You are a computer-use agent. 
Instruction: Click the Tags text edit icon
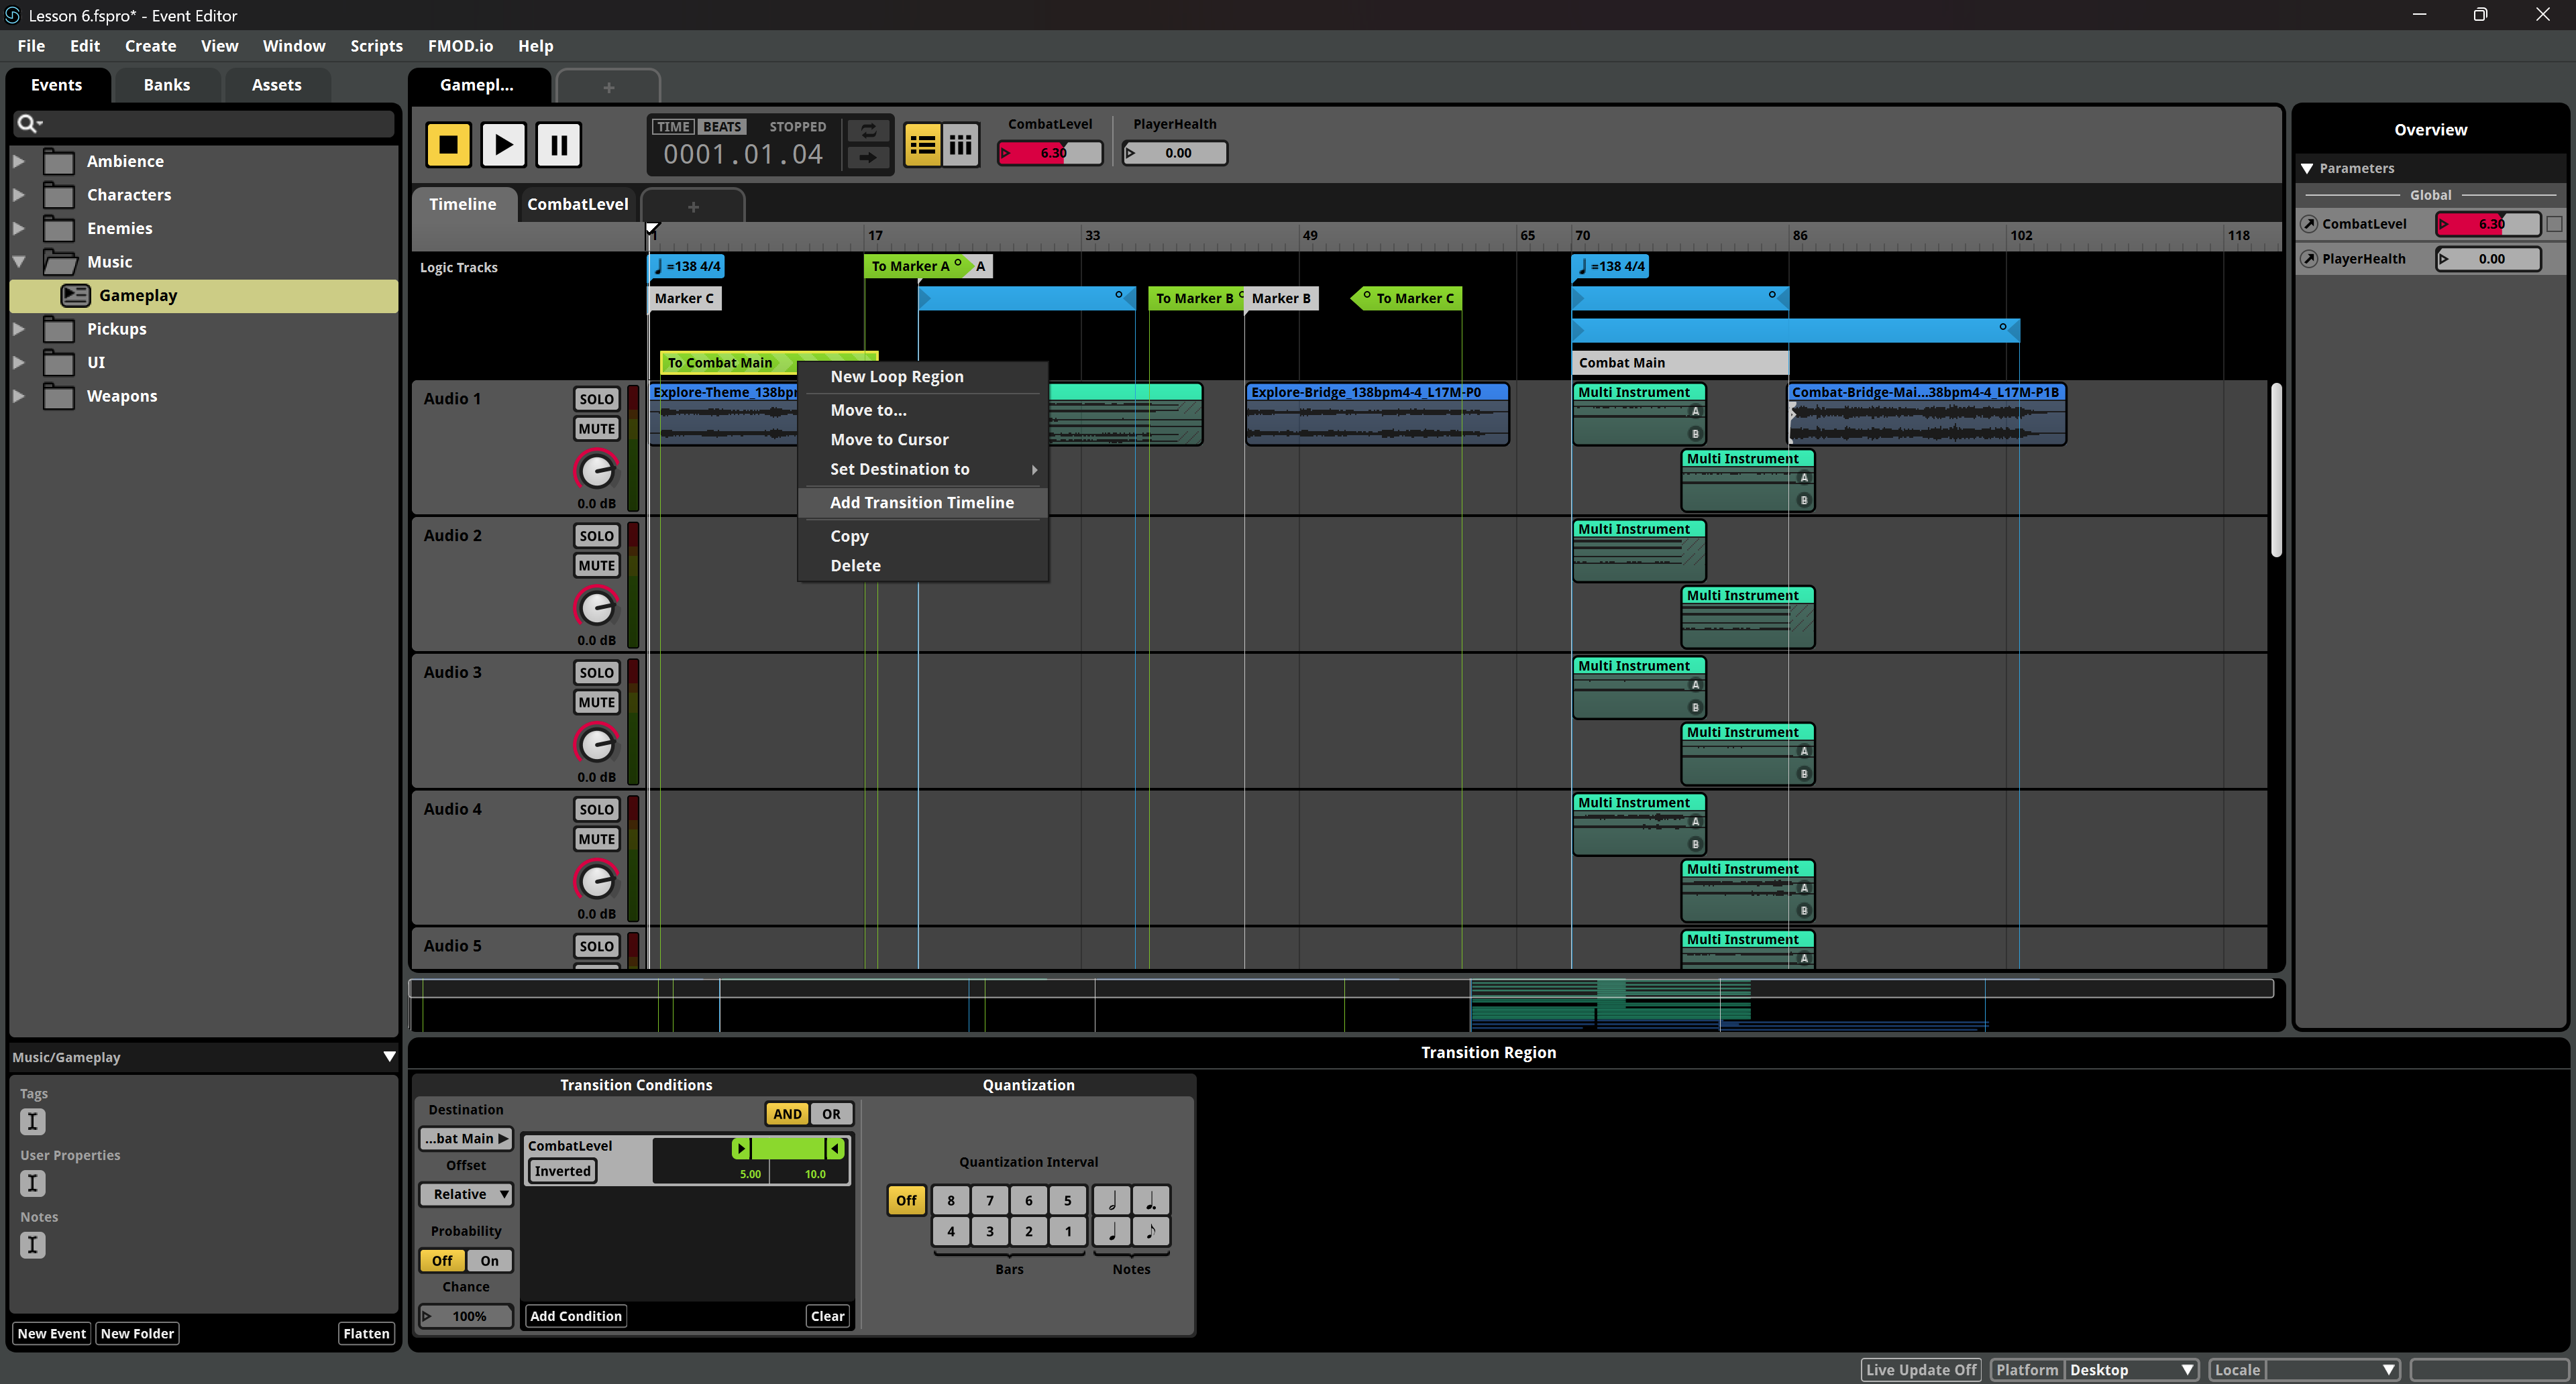click(32, 1121)
